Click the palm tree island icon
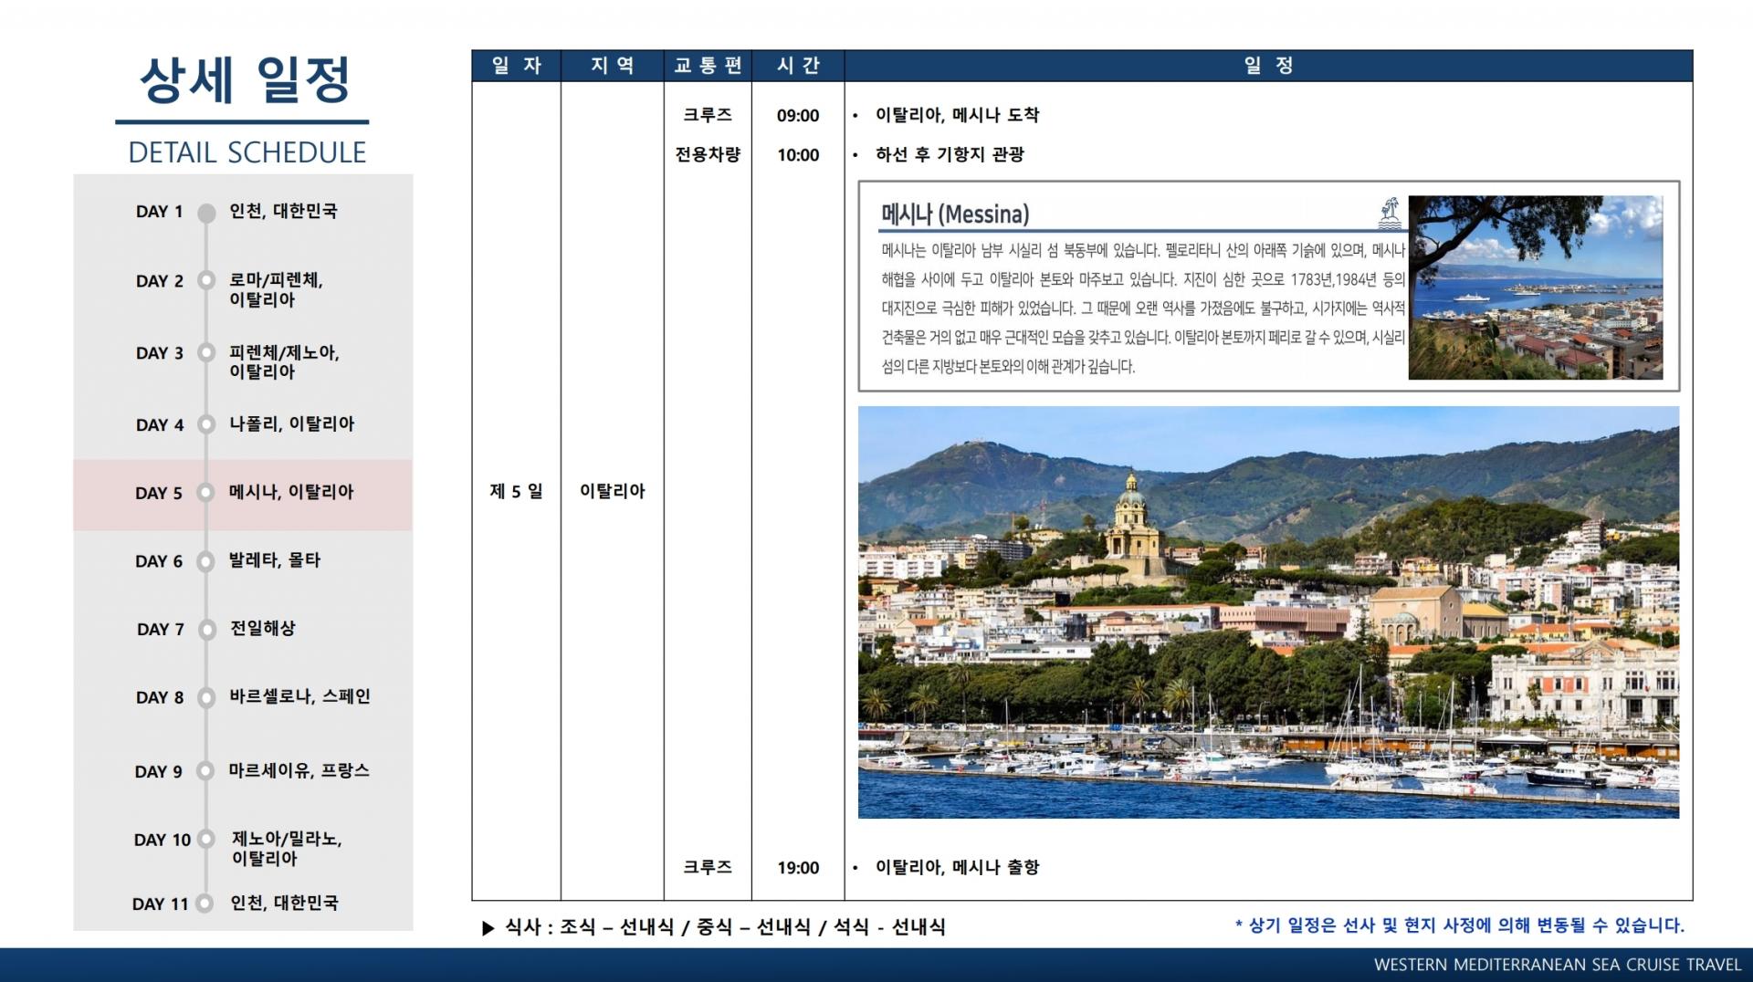 pos(1390,212)
